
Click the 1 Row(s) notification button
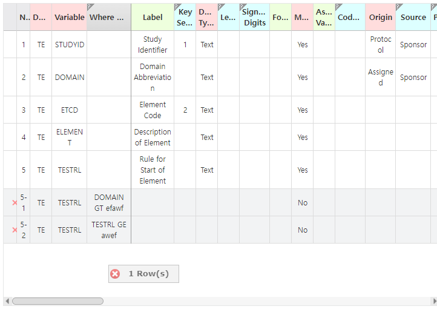[143, 274]
